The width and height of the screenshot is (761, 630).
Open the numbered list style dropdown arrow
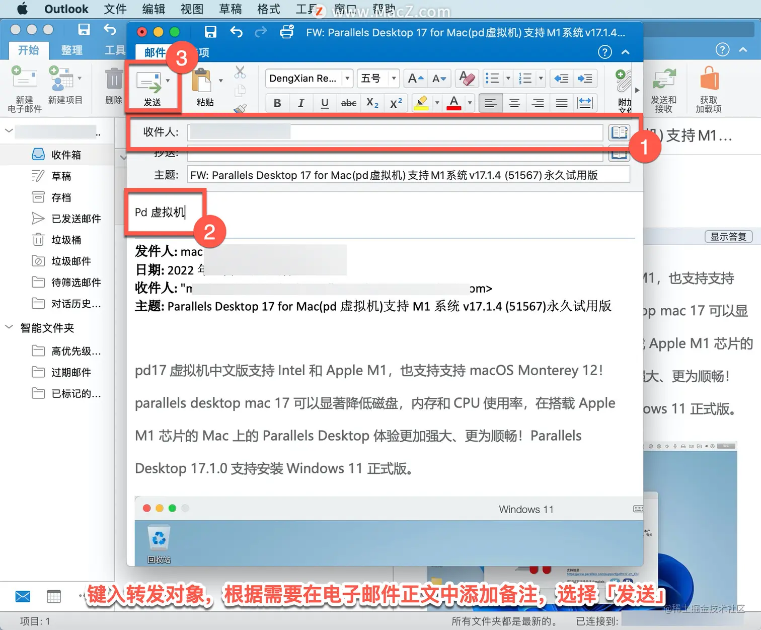541,78
